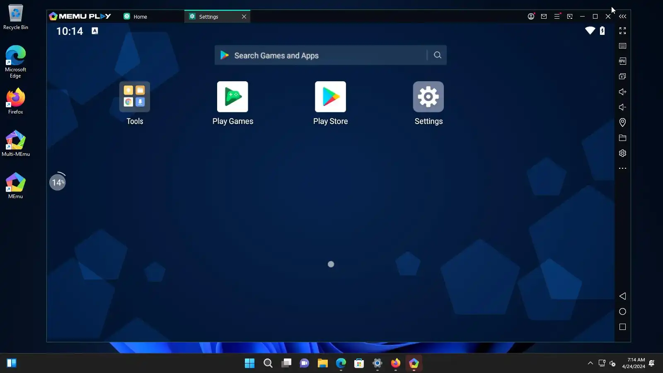Viewport: 663px width, 373px height.
Task: Click the 14% floating progress circle
Action: point(58,182)
